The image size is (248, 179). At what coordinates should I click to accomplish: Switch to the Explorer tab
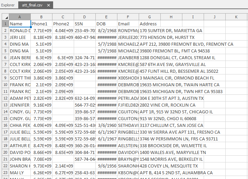8,5
